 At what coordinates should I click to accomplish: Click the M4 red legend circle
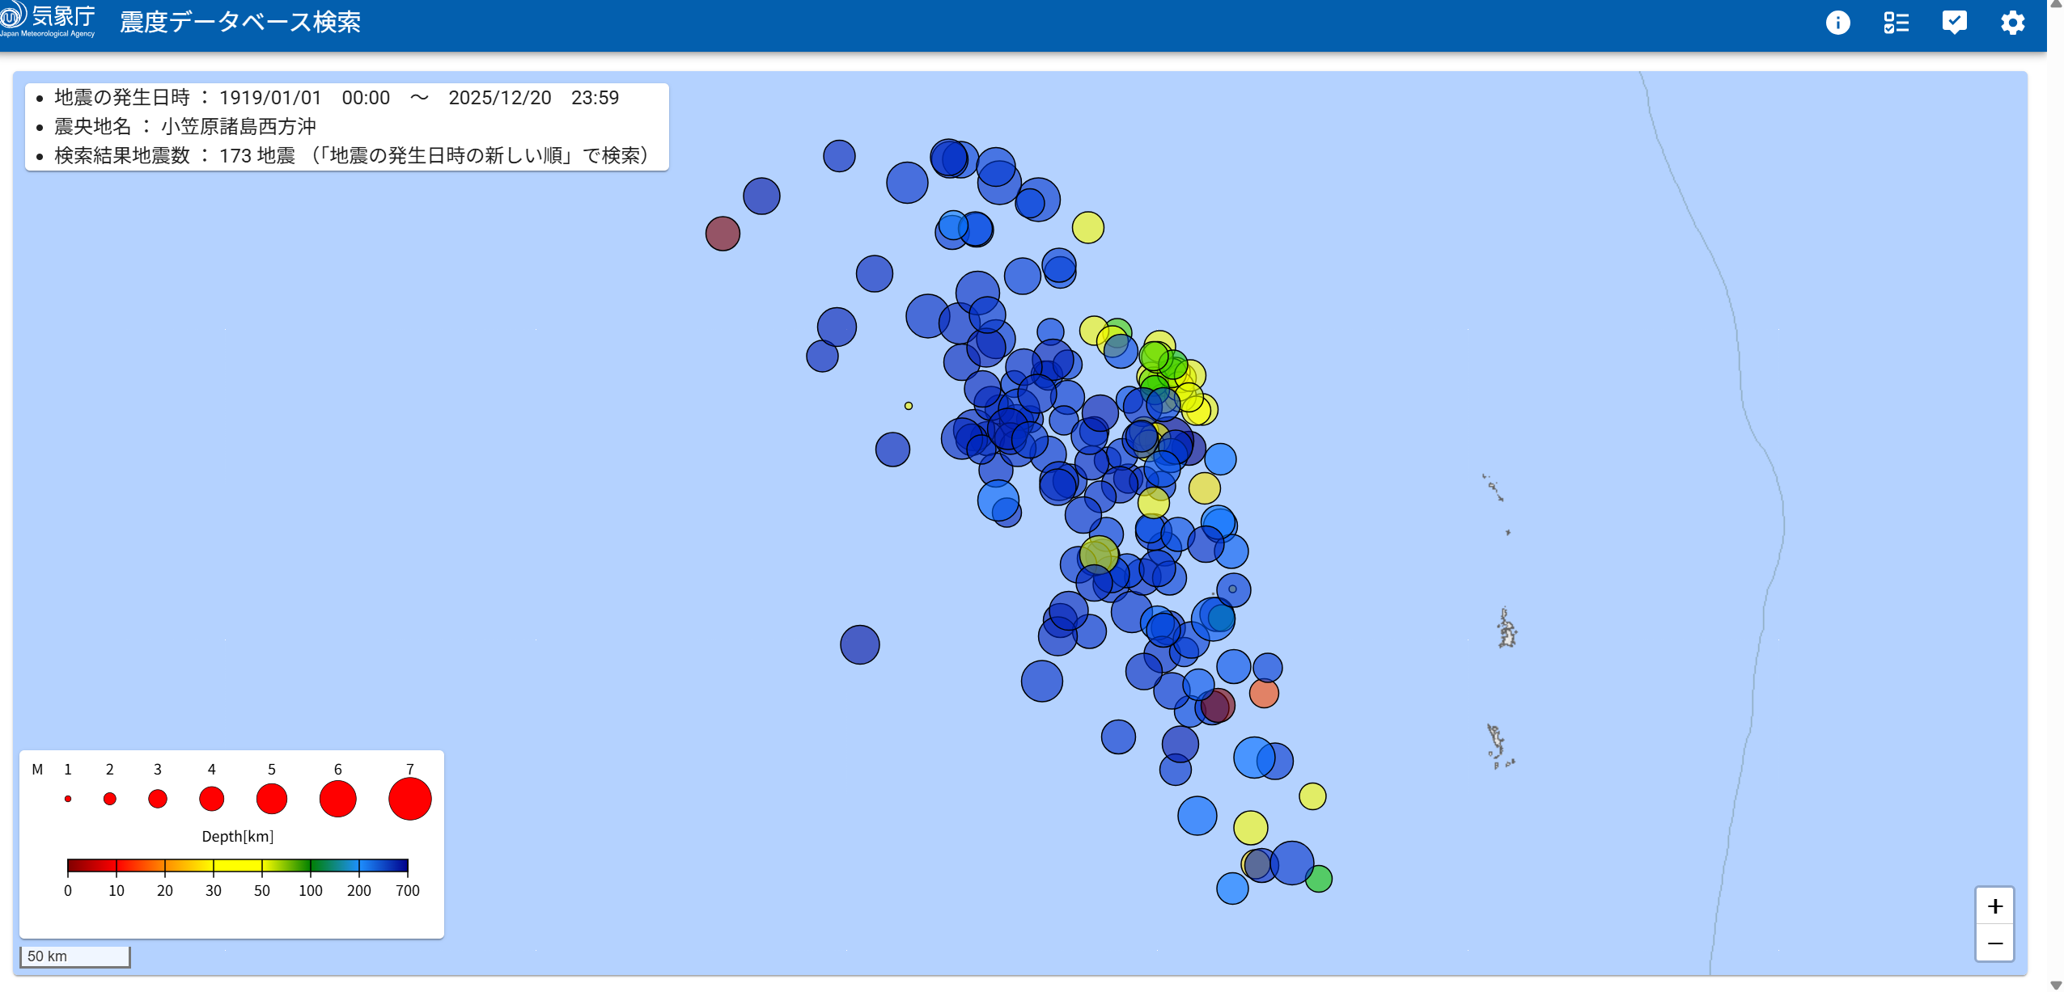coord(211,799)
